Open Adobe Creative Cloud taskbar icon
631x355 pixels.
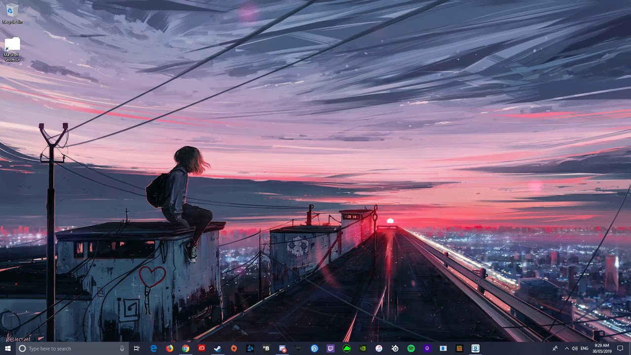(202, 349)
